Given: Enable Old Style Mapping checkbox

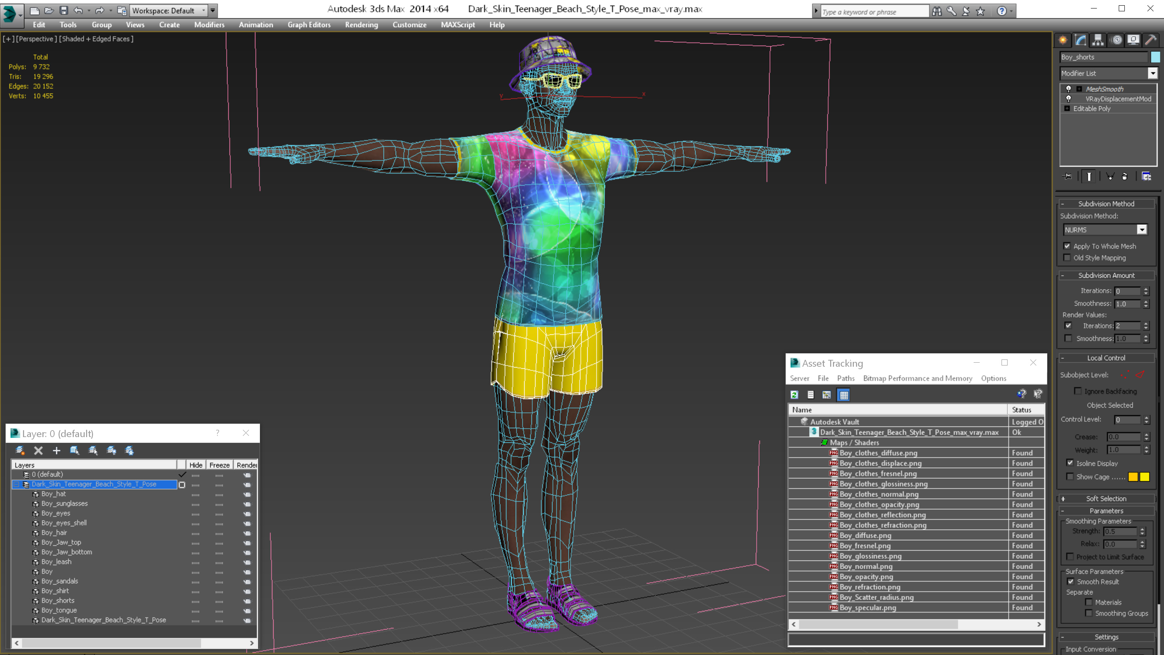Looking at the screenshot, I should coord(1067,258).
